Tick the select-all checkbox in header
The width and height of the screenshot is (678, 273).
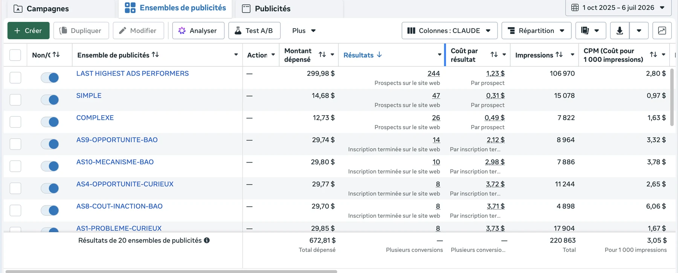(x=15, y=55)
